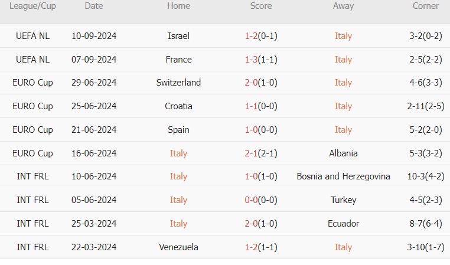Open the Israel team link
Image resolution: width=450 pixels, height=265 pixels.
click(x=178, y=36)
